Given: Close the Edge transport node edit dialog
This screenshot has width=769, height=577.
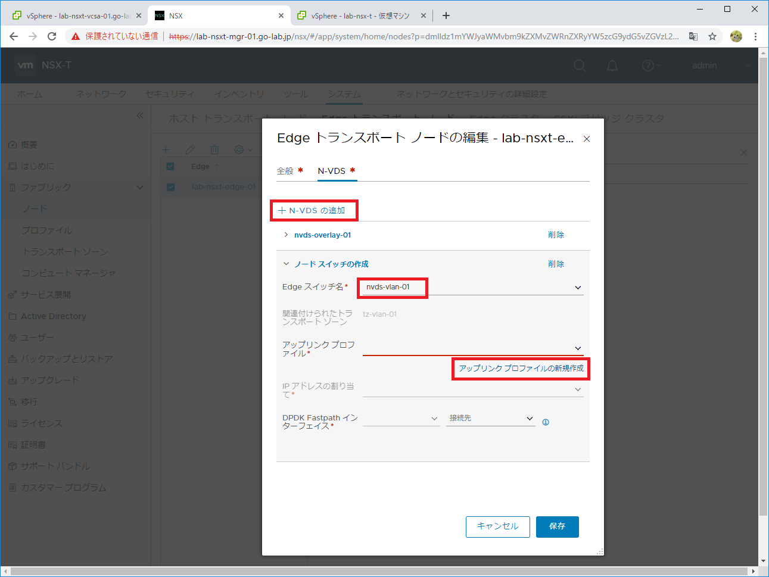Looking at the screenshot, I should (587, 139).
